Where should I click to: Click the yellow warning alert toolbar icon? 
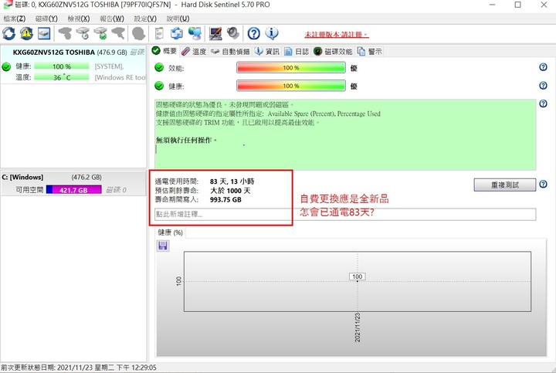click(26, 33)
